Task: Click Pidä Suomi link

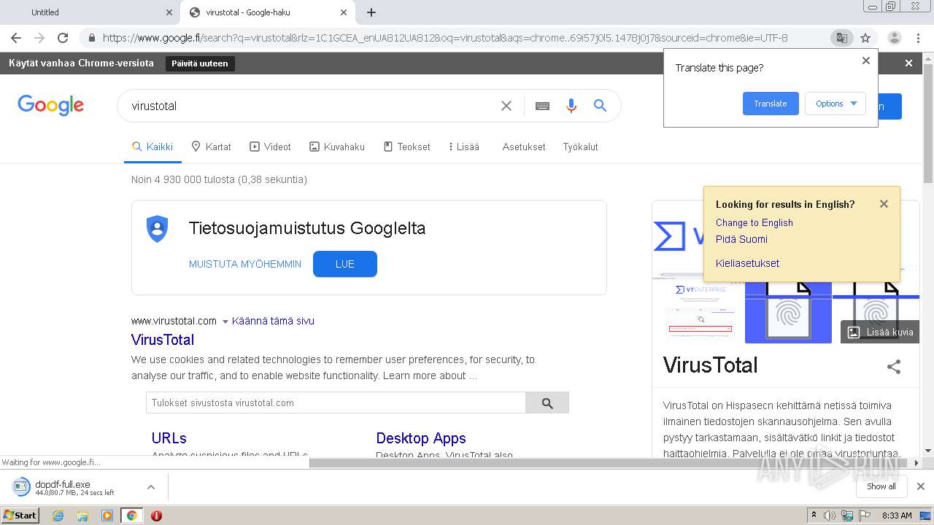Action: point(741,239)
